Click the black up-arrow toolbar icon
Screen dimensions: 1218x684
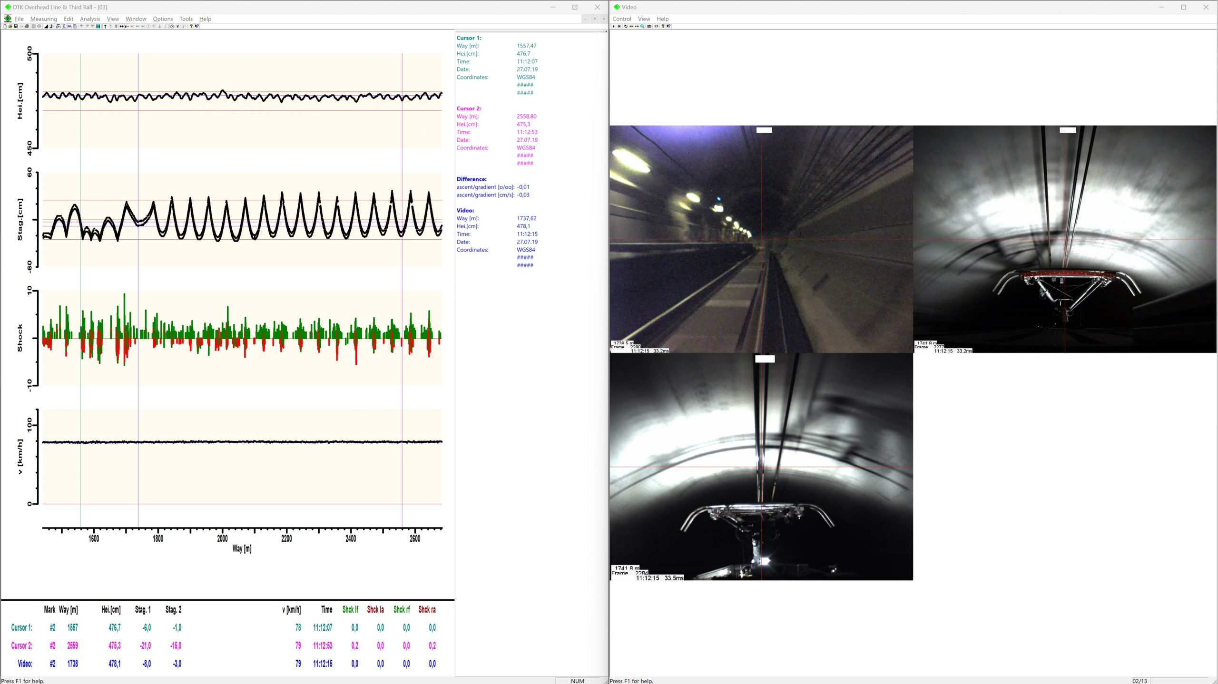coord(105,26)
